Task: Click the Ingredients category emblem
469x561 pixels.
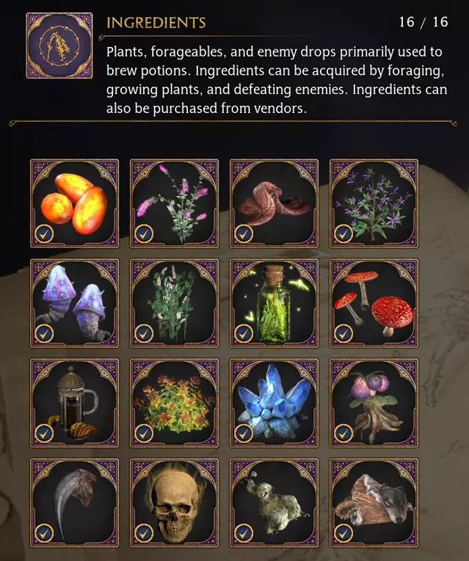Action: point(59,46)
